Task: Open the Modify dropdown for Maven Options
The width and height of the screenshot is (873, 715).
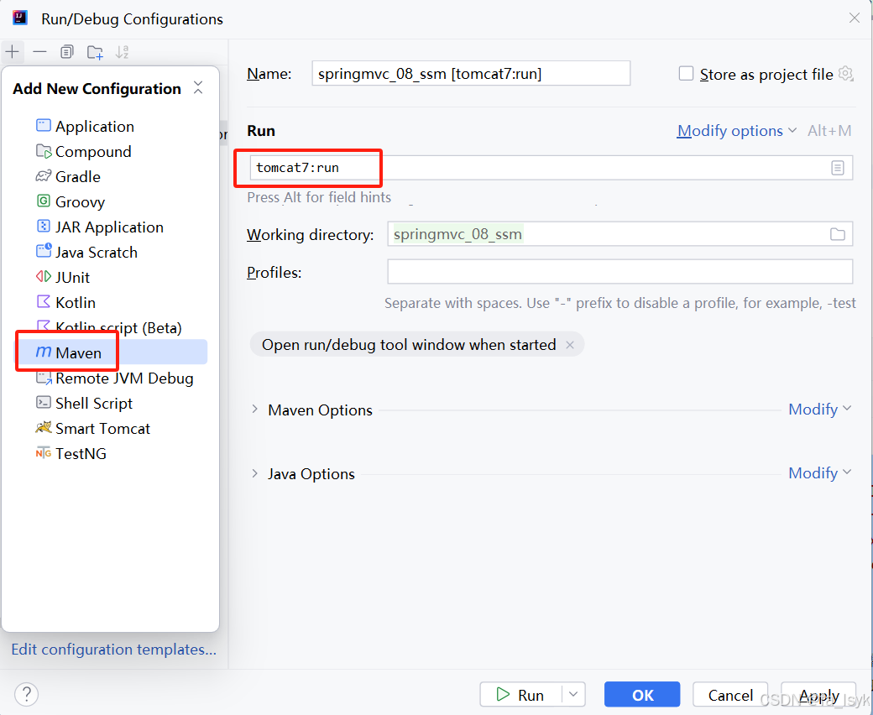Action: [x=819, y=409]
